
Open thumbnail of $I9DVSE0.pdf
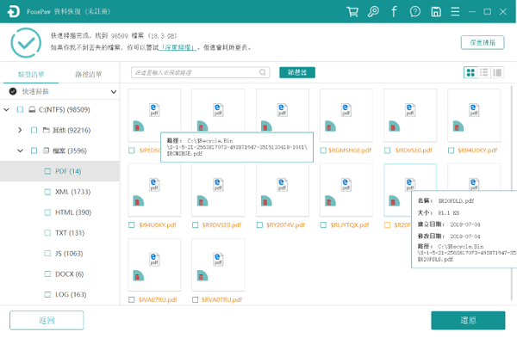410,115
